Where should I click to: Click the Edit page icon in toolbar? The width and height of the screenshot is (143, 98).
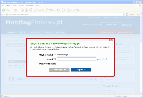pos(73,10)
